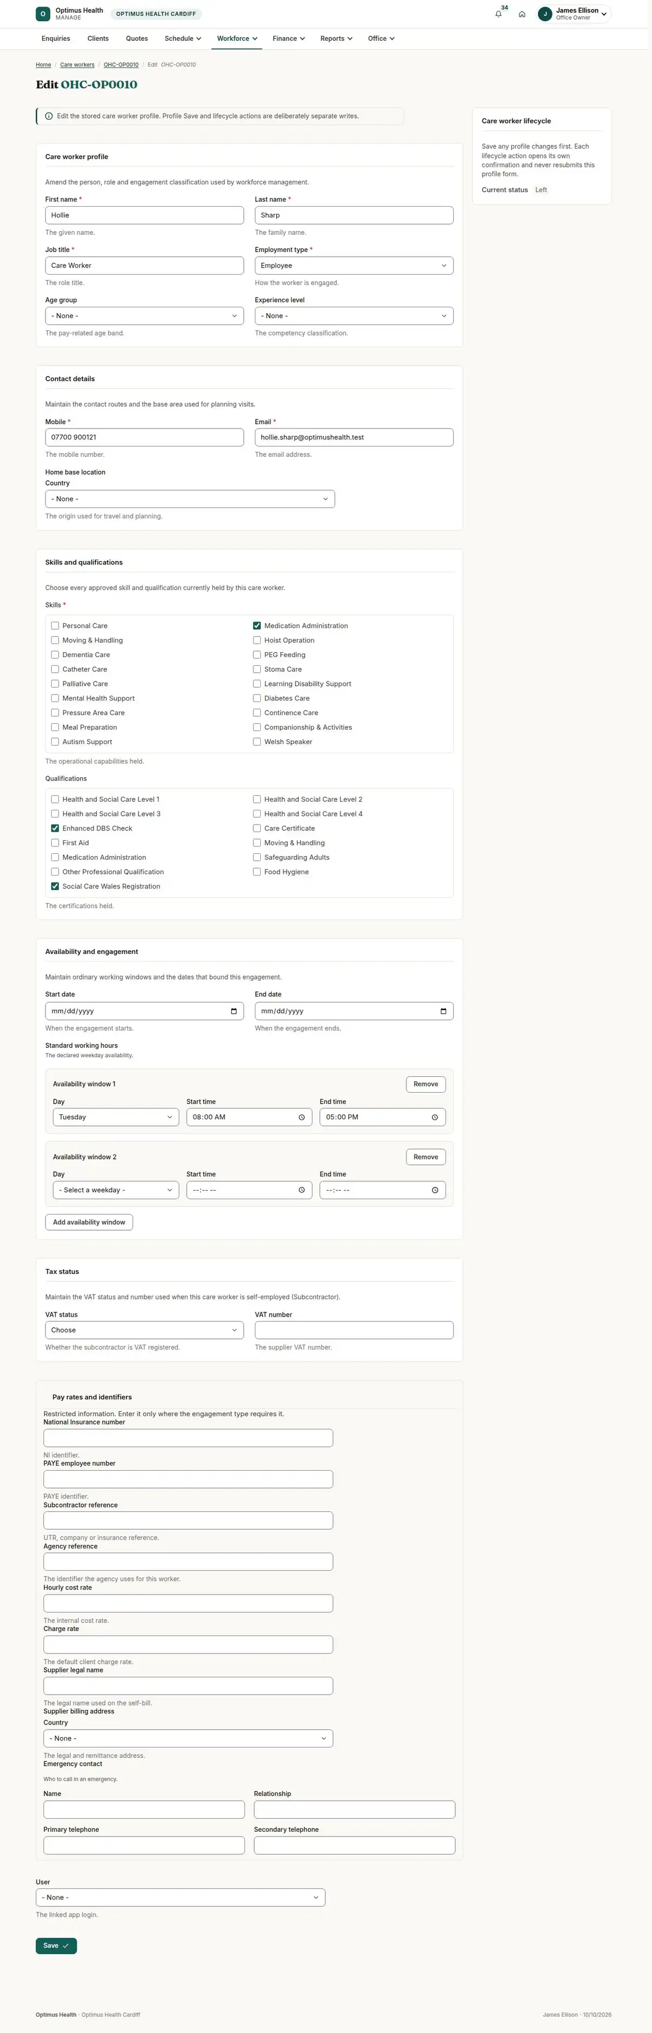
Task: Open clock picker for window 1 start time
Action: pyautogui.click(x=301, y=1117)
